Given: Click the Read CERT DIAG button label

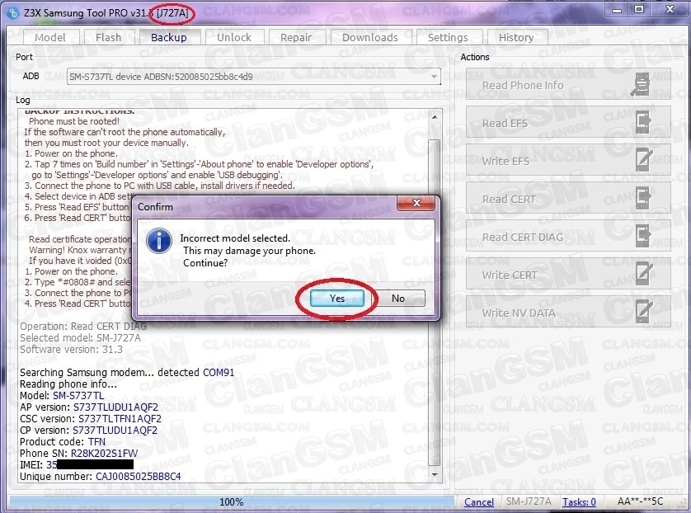Looking at the screenshot, I should pyautogui.click(x=523, y=237).
